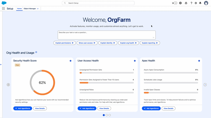Click View Details under User Access Health
Image resolution: width=211 pixels, height=118 pixels.
[x=104, y=108]
